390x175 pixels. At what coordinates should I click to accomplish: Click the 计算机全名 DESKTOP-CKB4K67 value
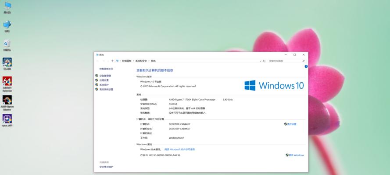click(179, 129)
